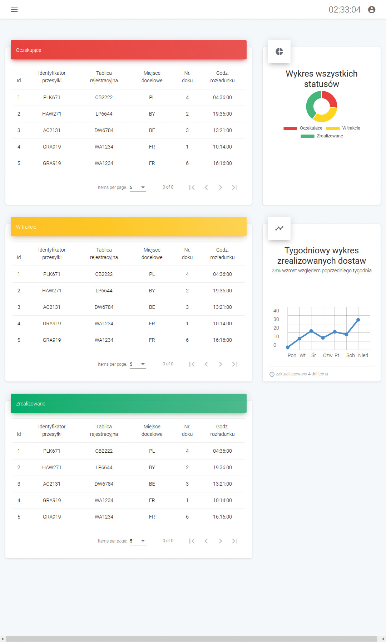Click the Oczekujące red header bar
This screenshot has height=642, width=386.
(129, 50)
